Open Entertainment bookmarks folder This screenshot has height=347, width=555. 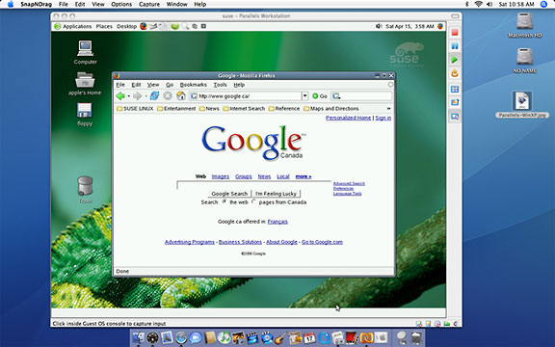coord(176,108)
